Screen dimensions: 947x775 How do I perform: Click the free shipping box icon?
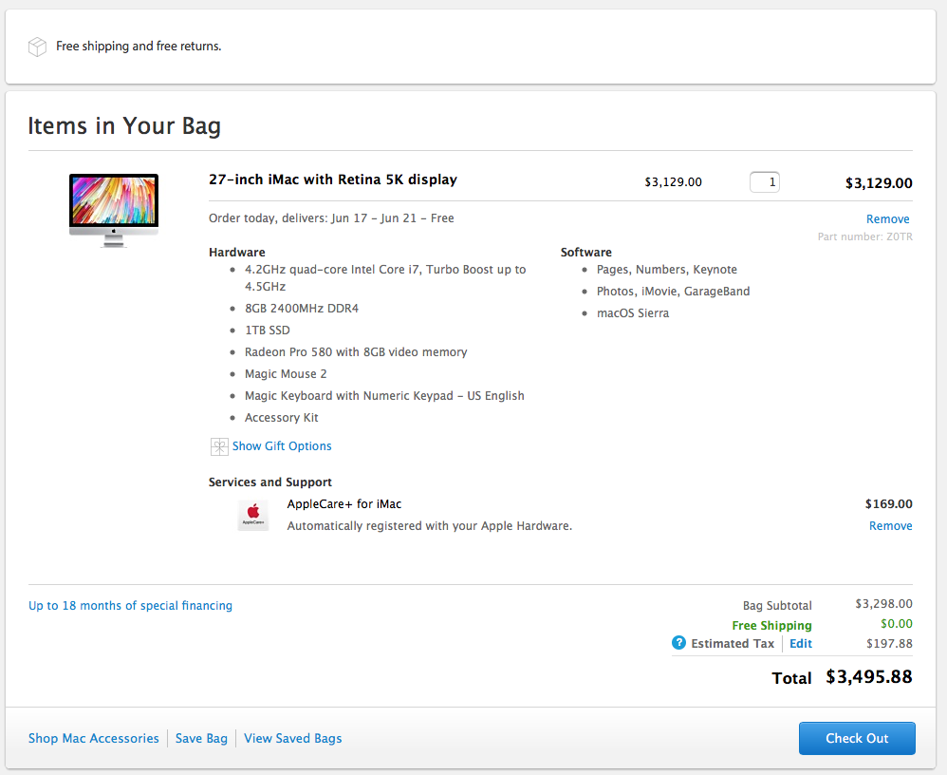pos(37,47)
